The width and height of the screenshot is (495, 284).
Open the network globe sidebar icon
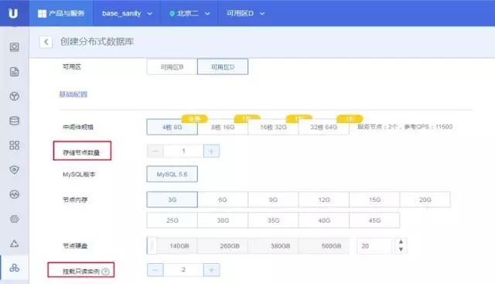(x=14, y=96)
